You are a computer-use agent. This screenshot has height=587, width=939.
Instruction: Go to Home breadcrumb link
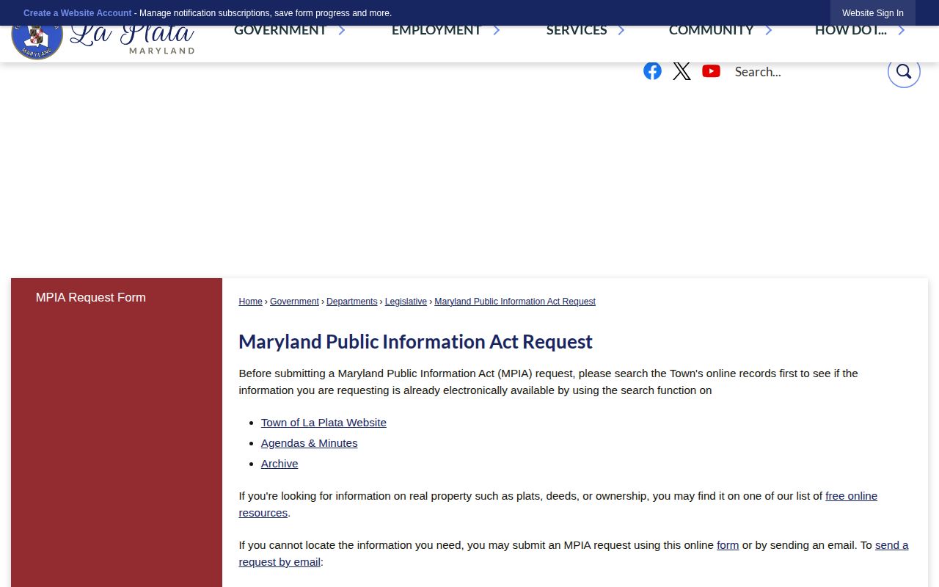pyautogui.click(x=250, y=302)
